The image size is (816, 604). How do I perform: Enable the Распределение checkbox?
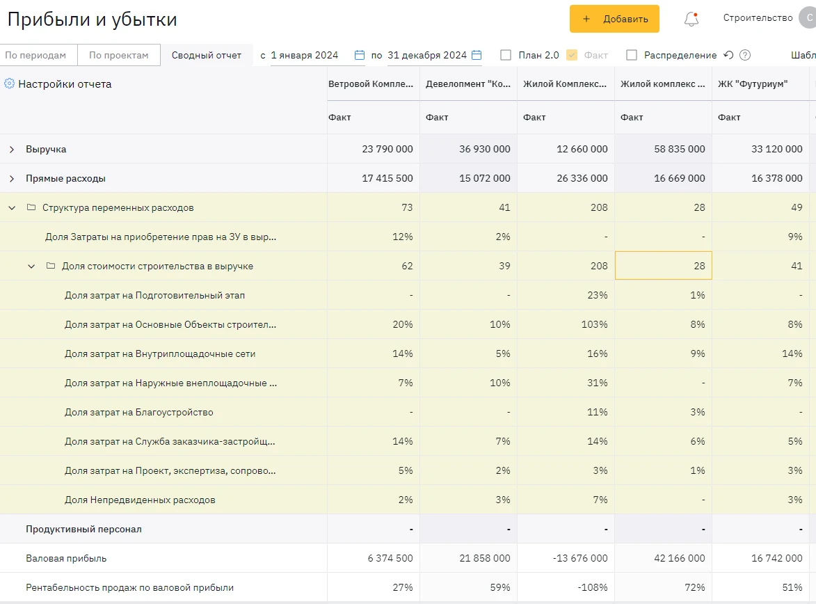click(631, 55)
